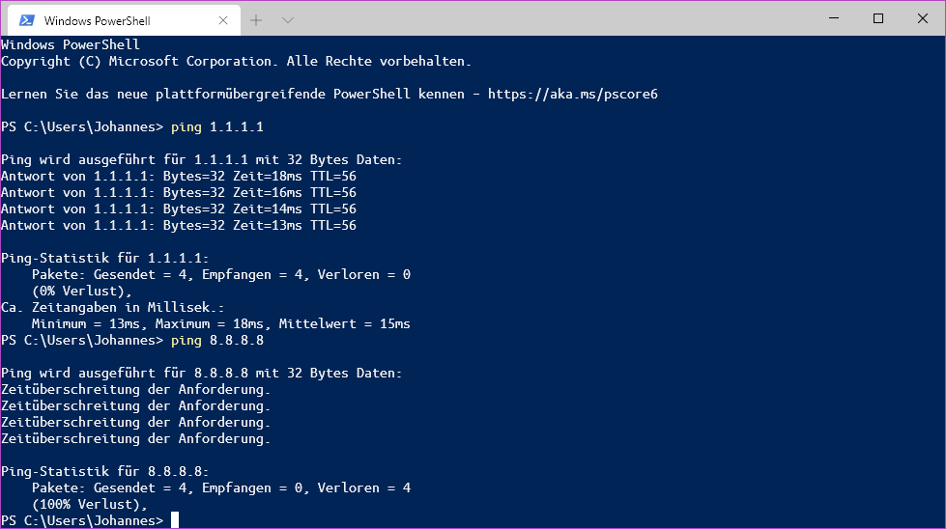Maximize the terminal window
This screenshot has height=529, width=946.
click(878, 18)
